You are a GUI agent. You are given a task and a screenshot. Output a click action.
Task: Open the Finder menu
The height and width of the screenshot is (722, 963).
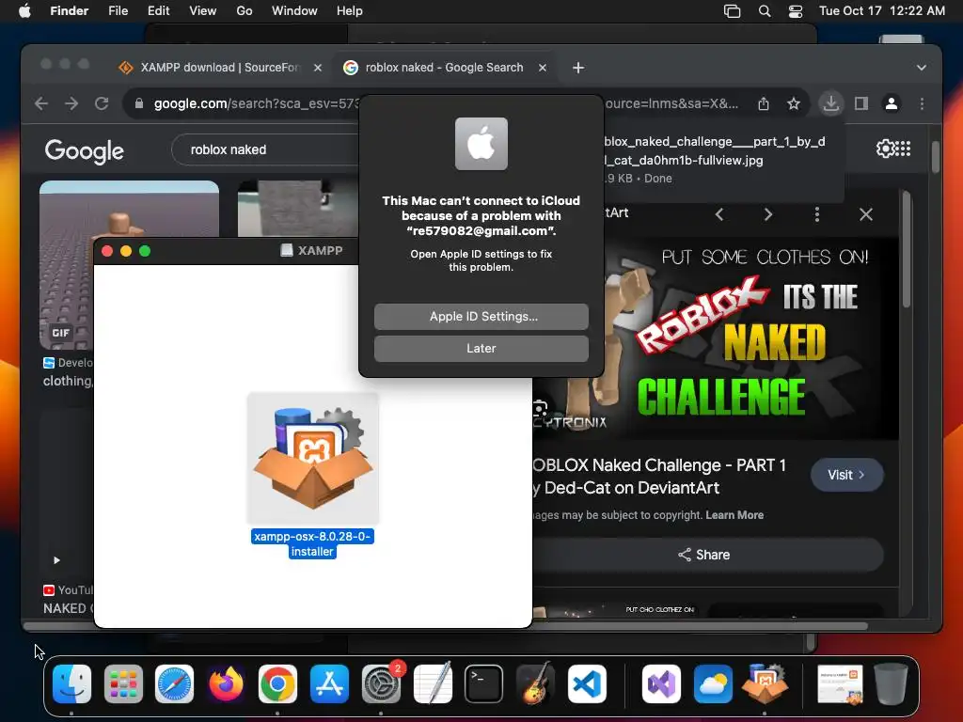(x=69, y=10)
